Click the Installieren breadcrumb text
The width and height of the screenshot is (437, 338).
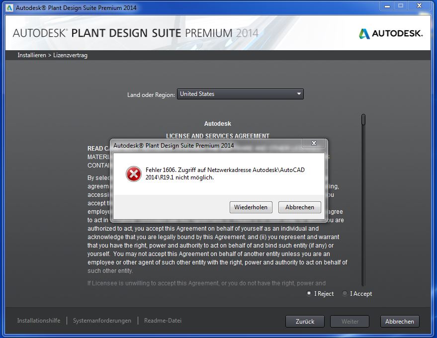tap(32, 55)
